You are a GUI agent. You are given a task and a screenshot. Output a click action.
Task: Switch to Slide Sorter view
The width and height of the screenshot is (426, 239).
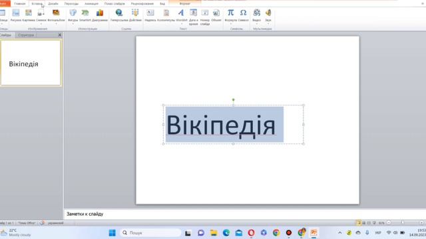[x=364, y=223]
